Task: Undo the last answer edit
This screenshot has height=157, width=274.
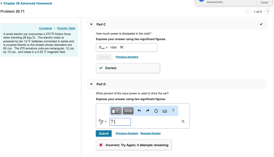Action: pos(139,111)
